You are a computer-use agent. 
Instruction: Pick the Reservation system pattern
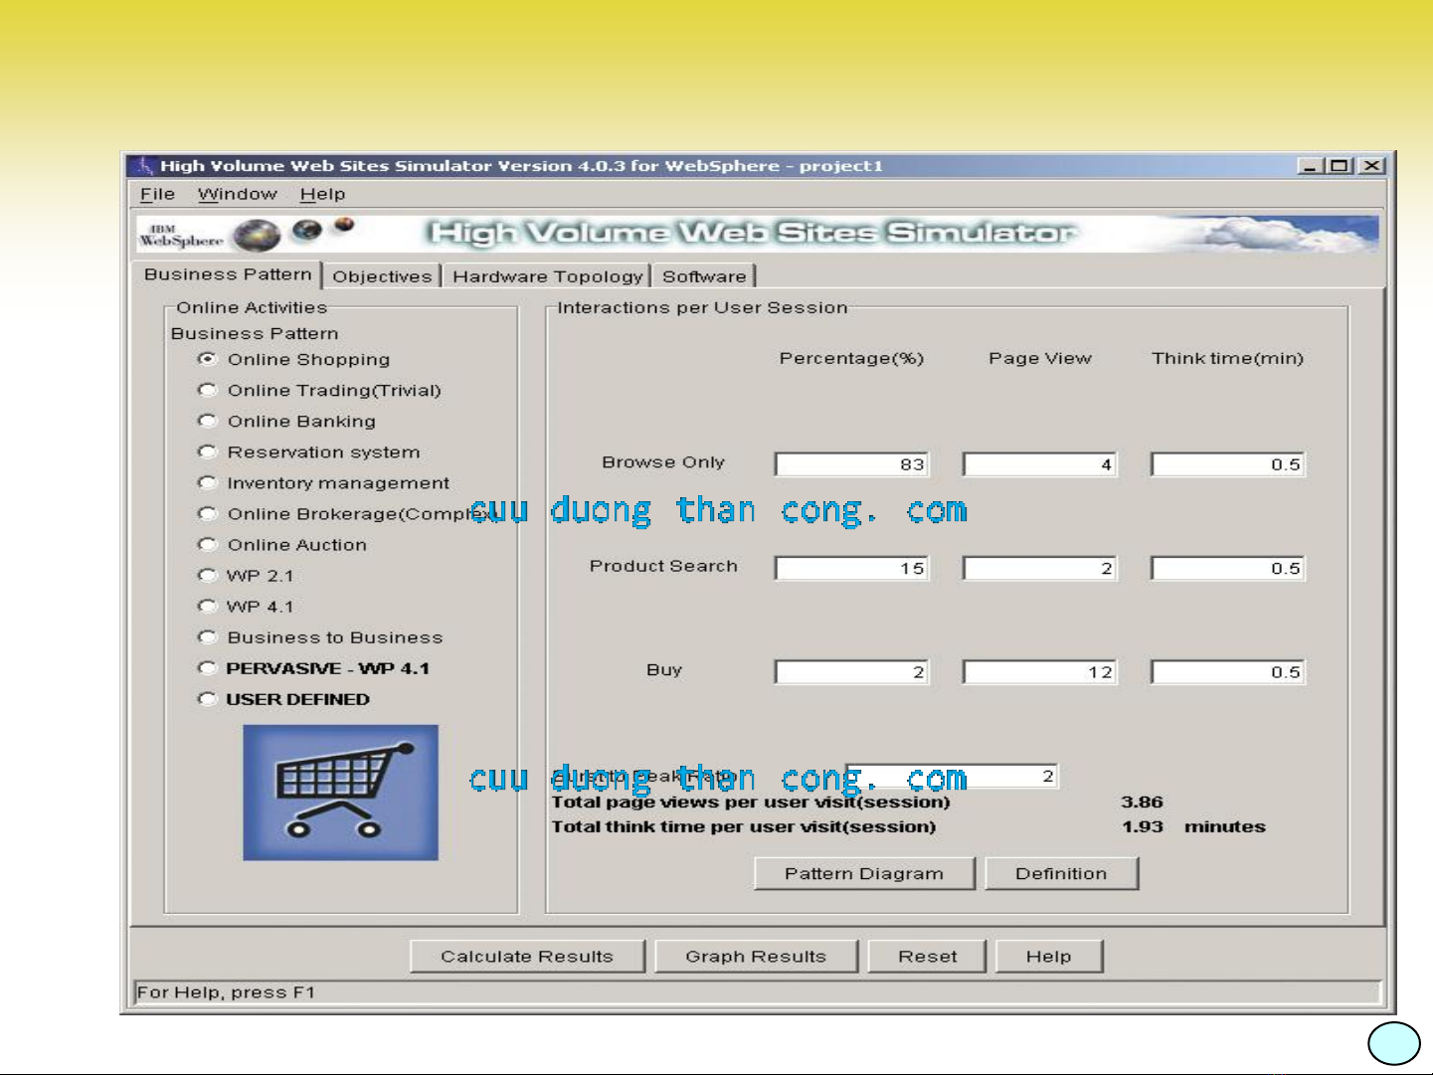[207, 451]
